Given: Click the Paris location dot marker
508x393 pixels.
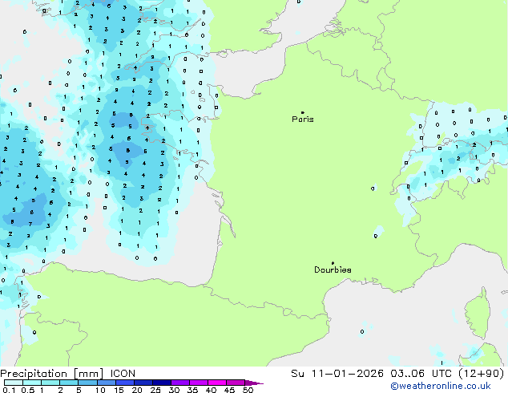Looking at the screenshot, I should [x=303, y=112].
